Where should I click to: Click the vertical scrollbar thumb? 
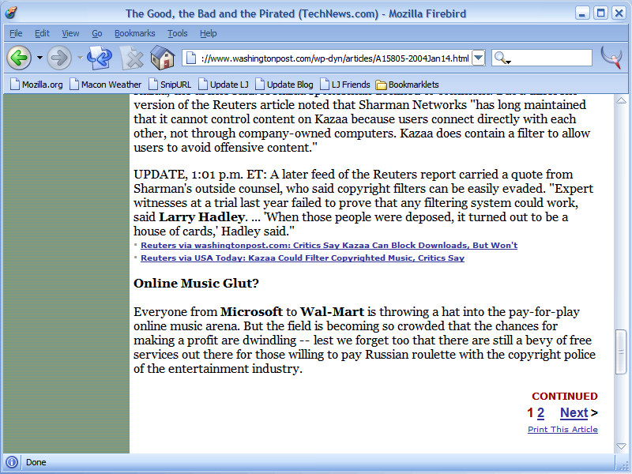coord(621,352)
